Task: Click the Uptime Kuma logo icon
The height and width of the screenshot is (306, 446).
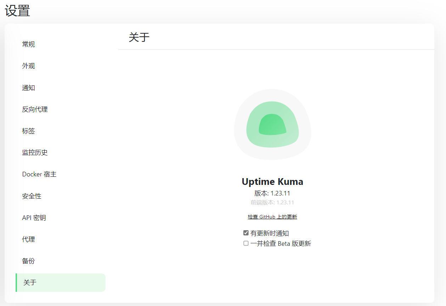Action: pyautogui.click(x=272, y=124)
